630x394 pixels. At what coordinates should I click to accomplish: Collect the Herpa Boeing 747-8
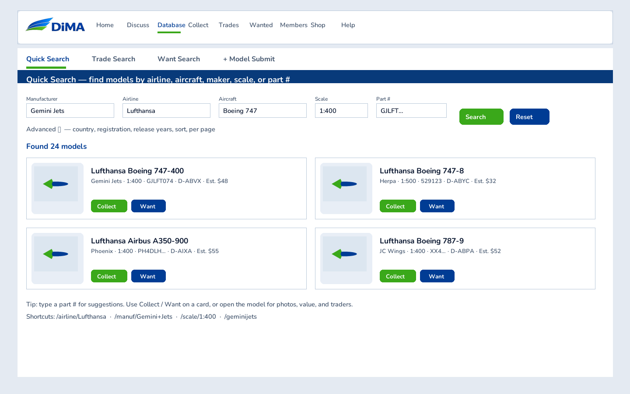(x=398, y=206)
